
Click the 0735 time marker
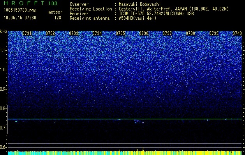click(120, 33)
